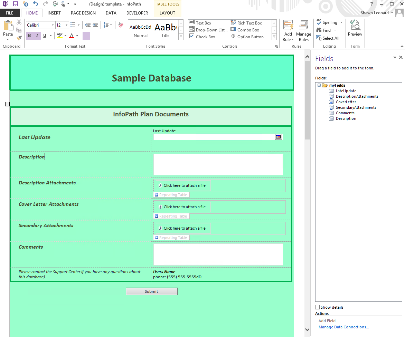Apply the red font color

[72, 36]
